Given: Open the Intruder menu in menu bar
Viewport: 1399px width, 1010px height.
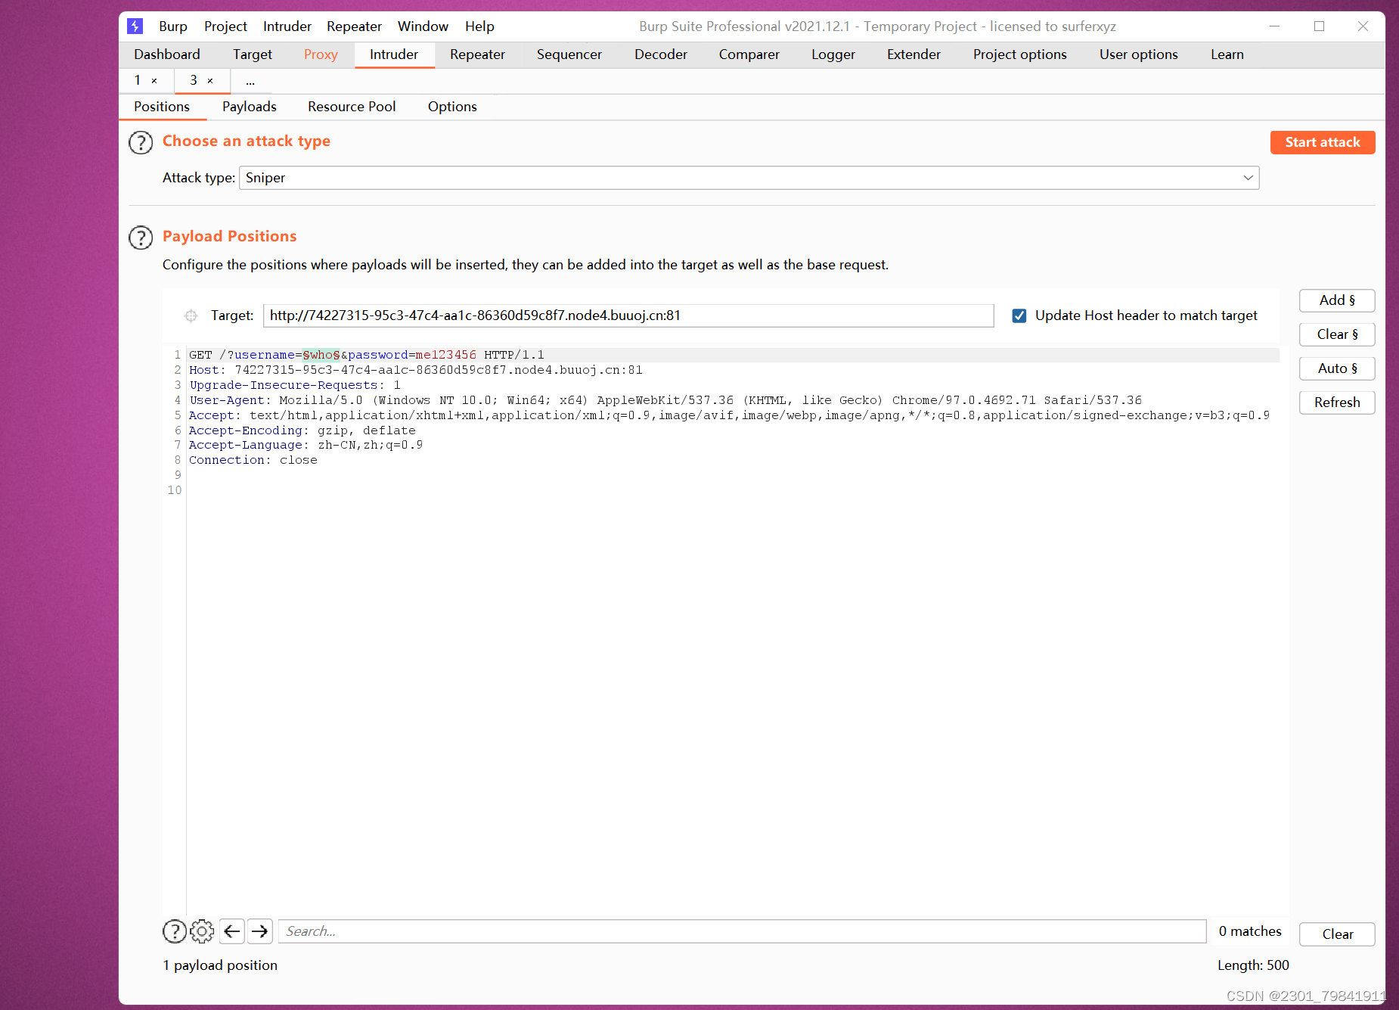Looking at the screenshot, I should (287, 26).
